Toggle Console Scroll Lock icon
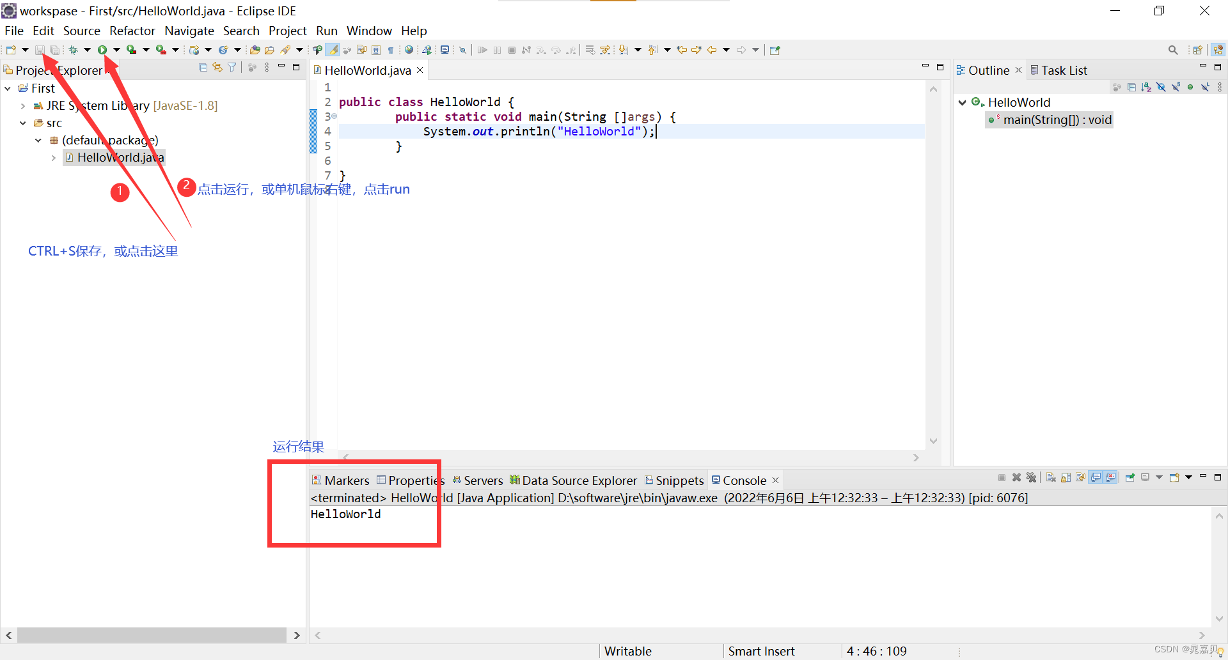1228x660 pixels. [1066, 477]
